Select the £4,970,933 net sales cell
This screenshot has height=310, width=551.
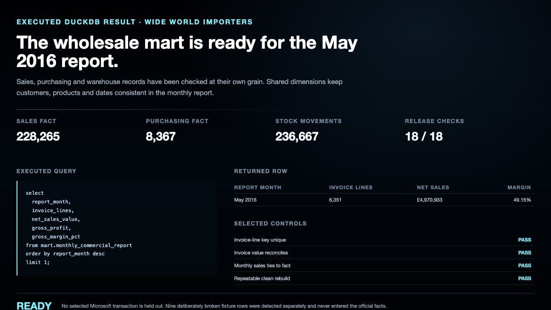(x=430, y=200)
